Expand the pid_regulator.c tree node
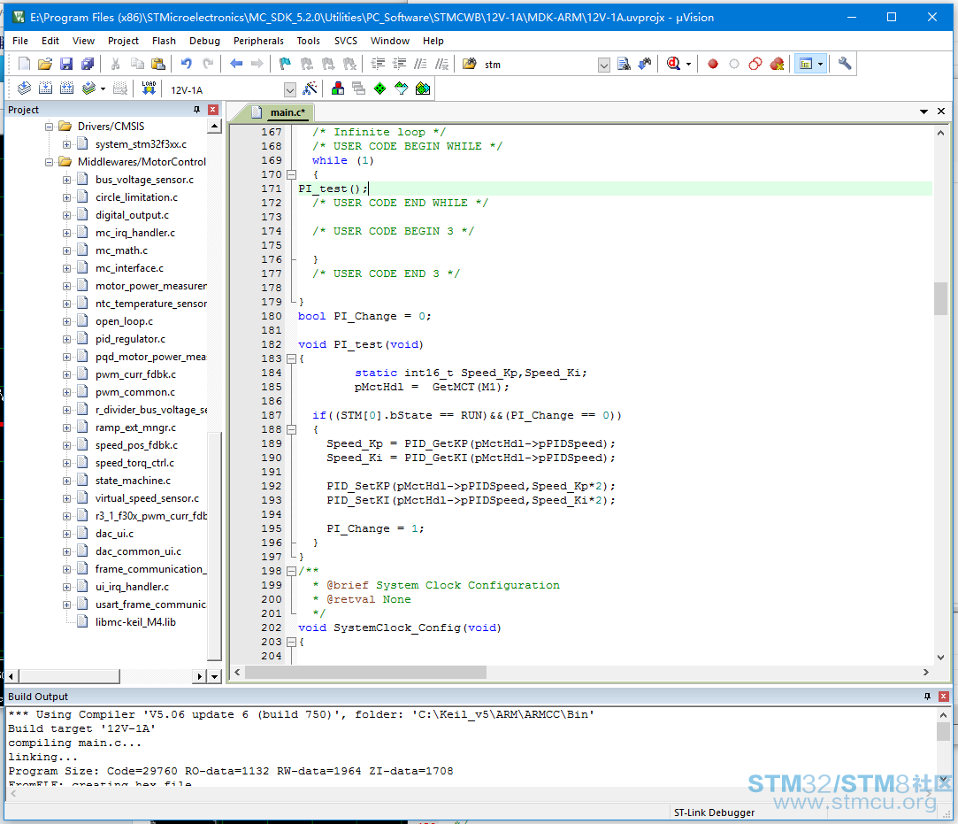958x824 pixels. click(66, 339)
